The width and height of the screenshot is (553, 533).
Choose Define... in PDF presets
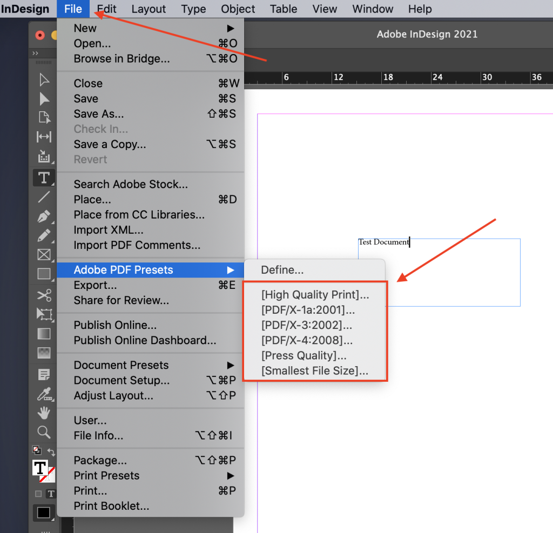pos(315,270)
